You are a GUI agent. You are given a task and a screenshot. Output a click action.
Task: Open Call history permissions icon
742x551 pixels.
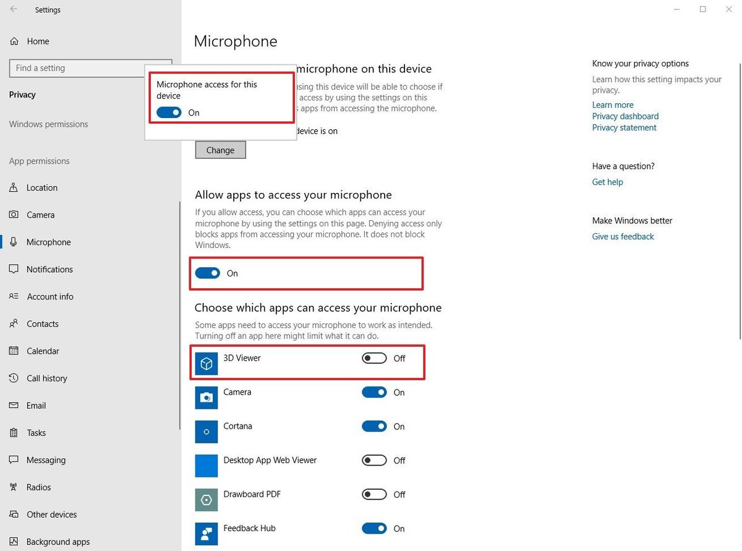pyautogui.click(x=14, y=378)
